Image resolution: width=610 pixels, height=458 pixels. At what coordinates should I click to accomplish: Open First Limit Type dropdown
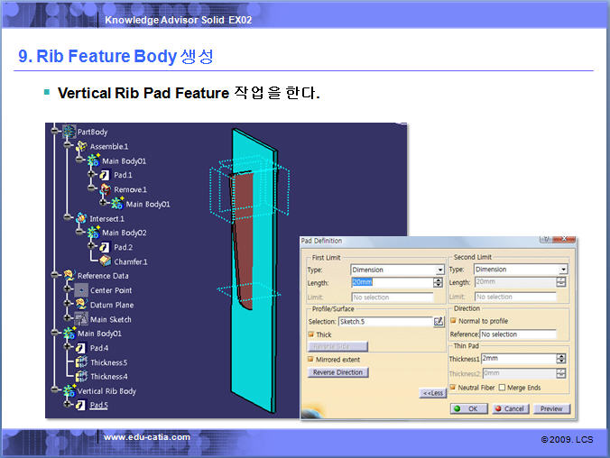439,270
